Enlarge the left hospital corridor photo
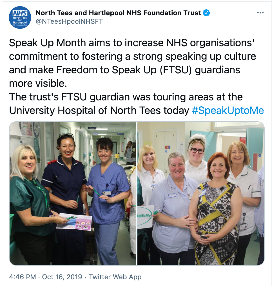Viewport: 272px width, 286px height. pos(73,193)
